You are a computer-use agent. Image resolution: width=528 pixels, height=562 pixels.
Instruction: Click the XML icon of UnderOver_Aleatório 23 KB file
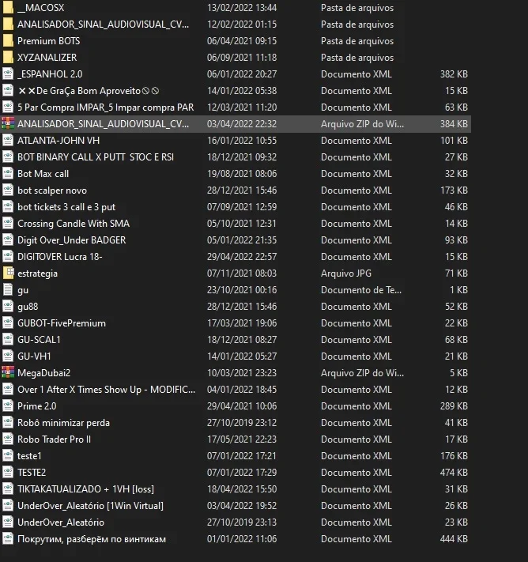point(8,522)
